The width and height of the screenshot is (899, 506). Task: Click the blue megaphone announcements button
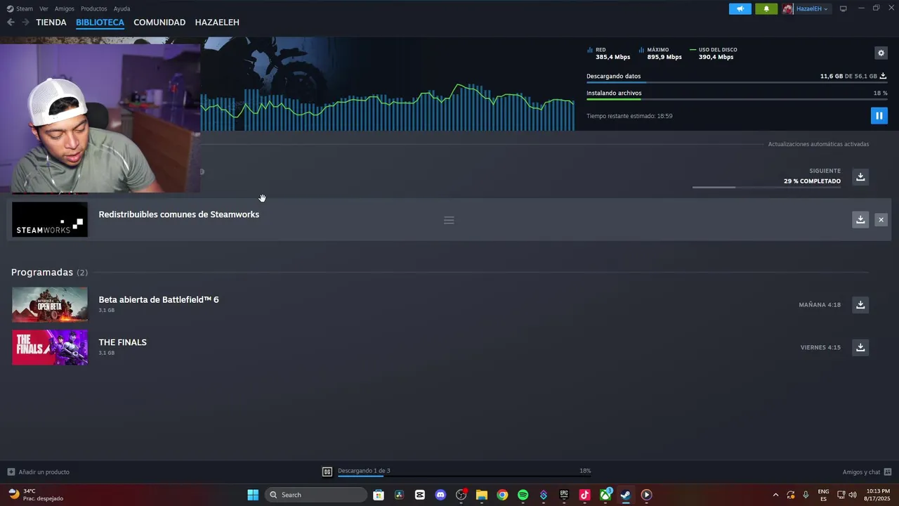(x=740, y=8)
